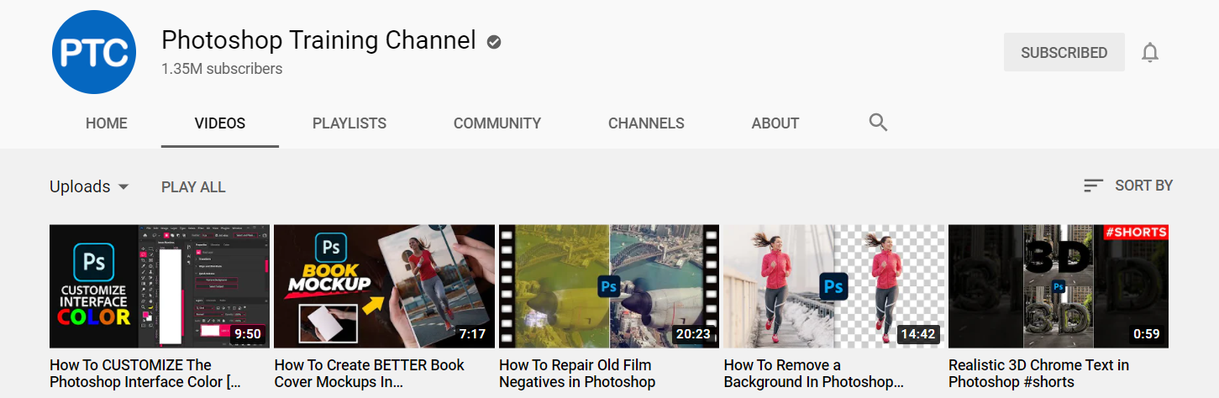This screenshot has height=398, width=1219.
Task: Open 'How To Create BETTER Book Cover Mockups' title
Action: (370, 374)
